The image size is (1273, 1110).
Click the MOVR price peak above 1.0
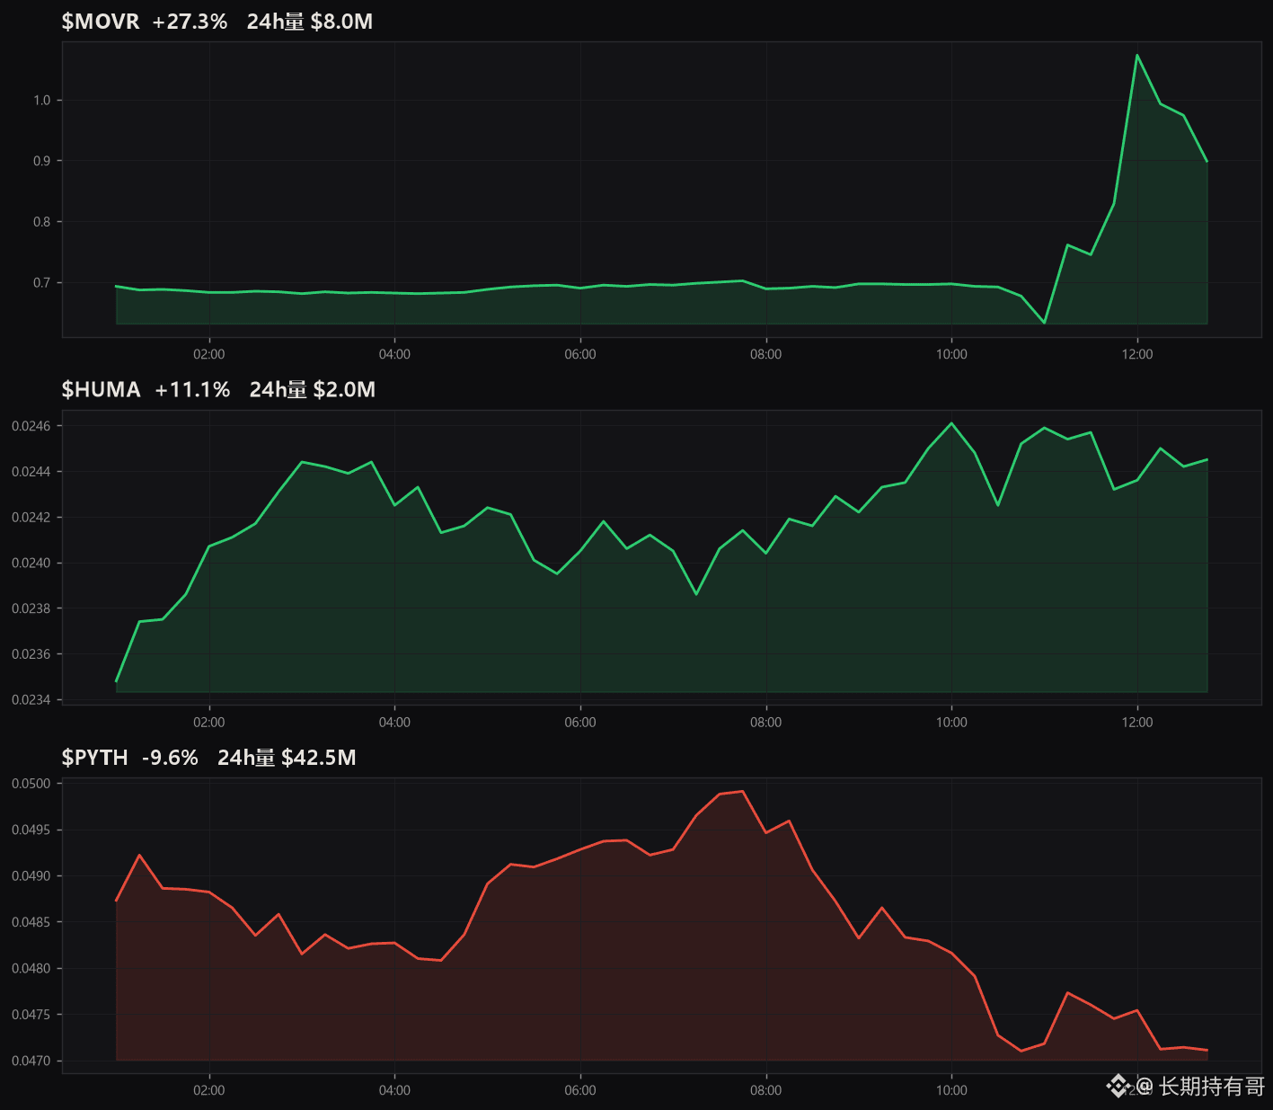1137,56
